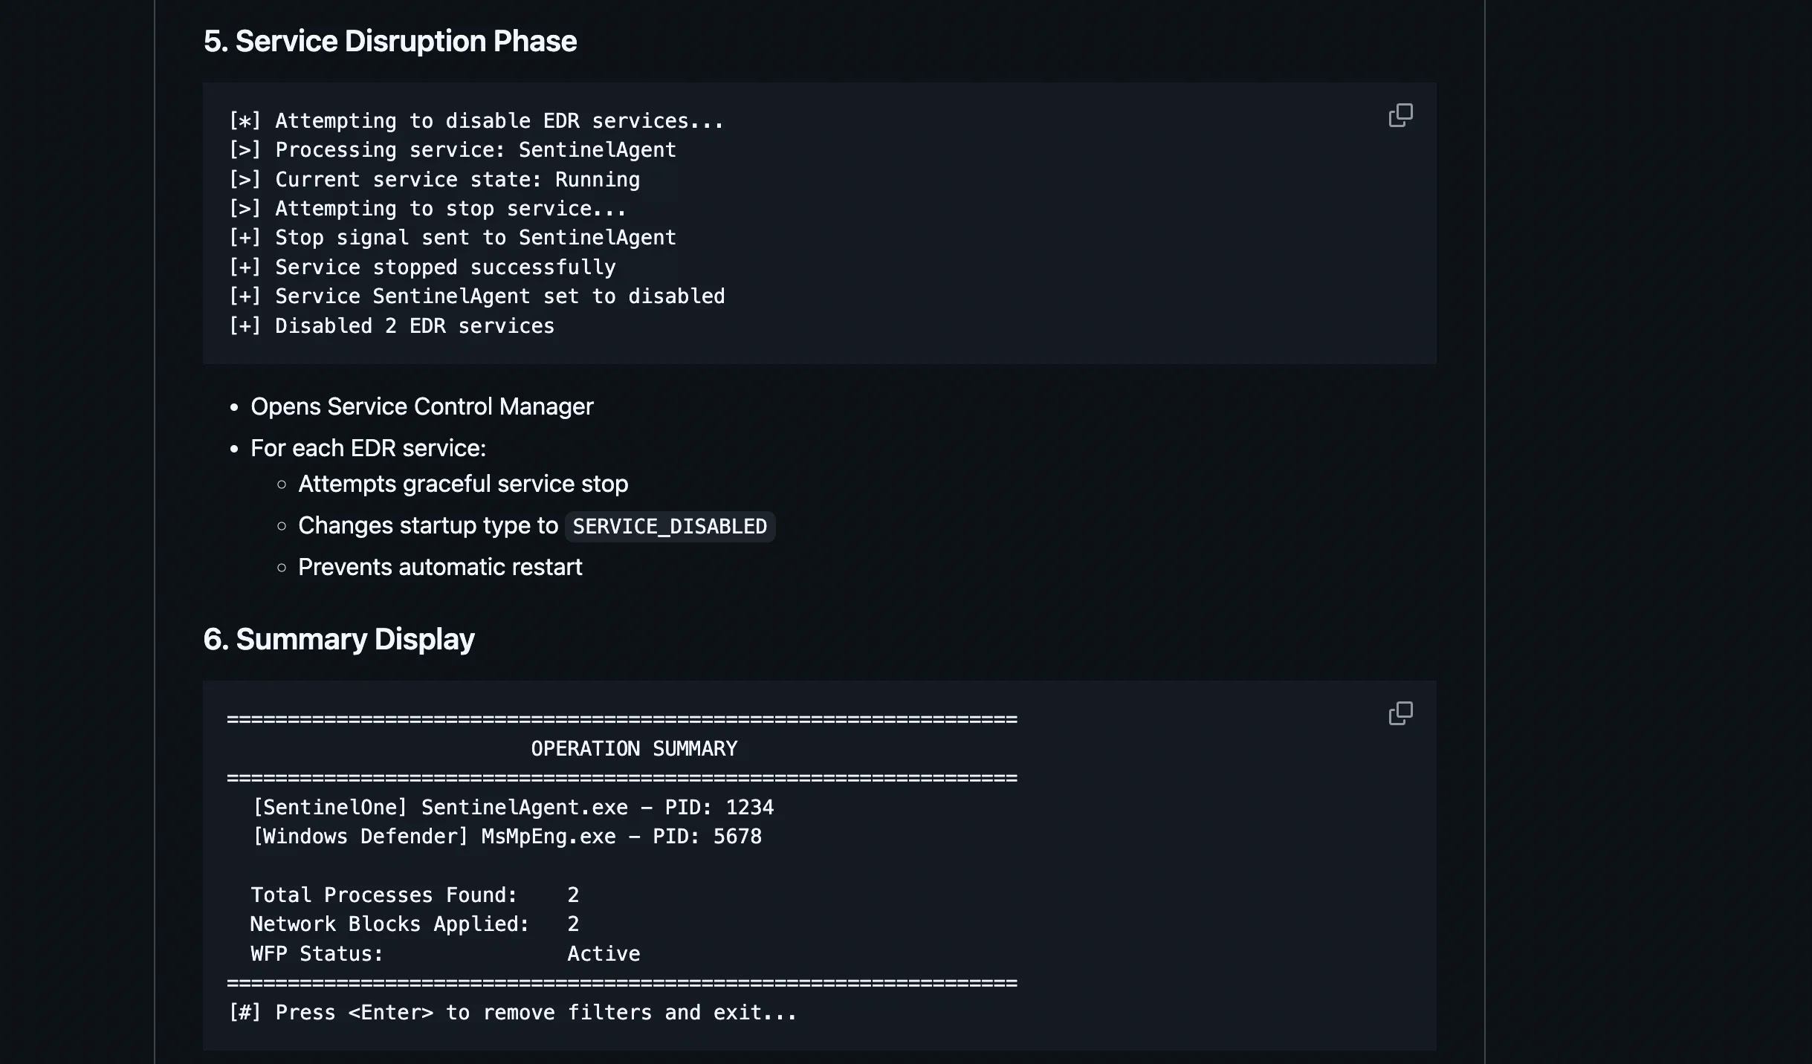Click the SERVICE_DISABLED inline code
The image size is (1812, 1064).
[670, 527]
